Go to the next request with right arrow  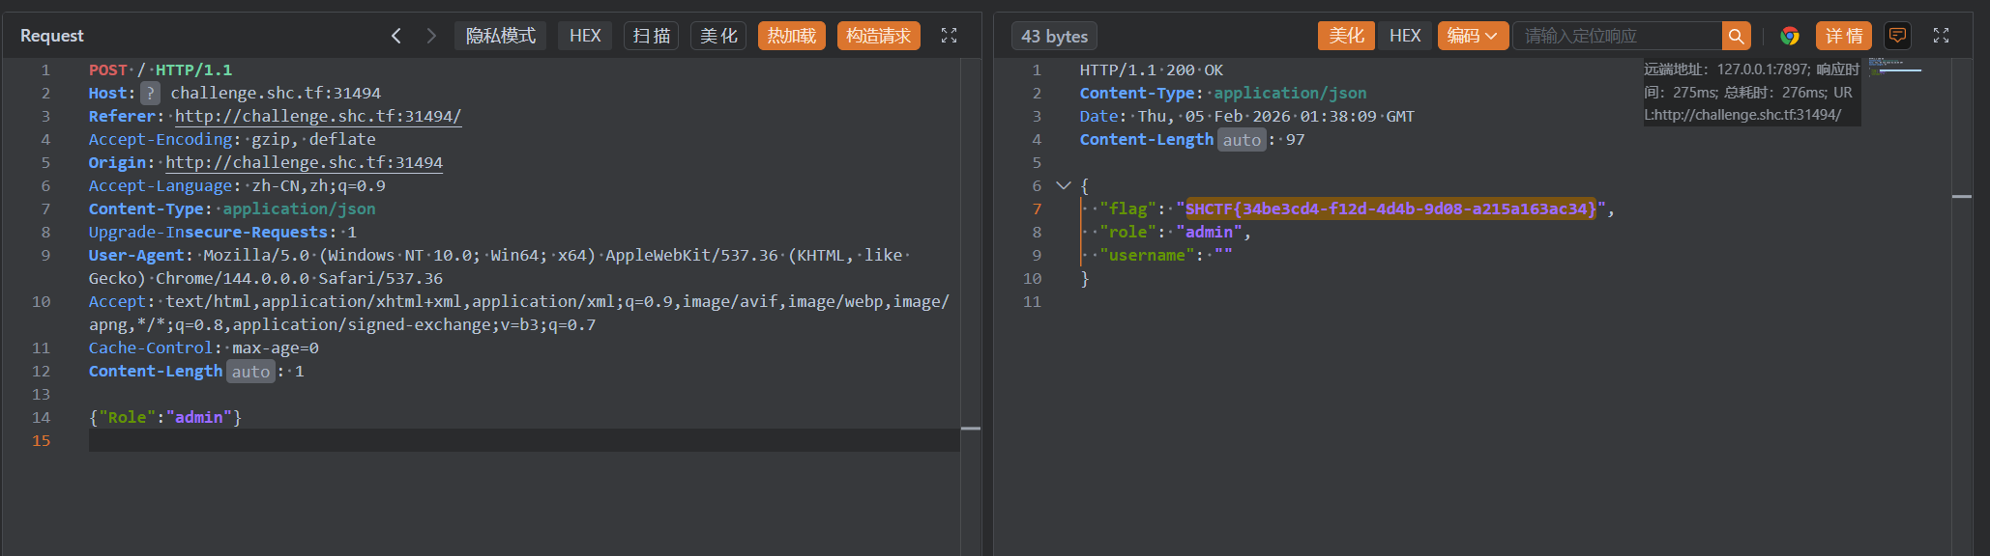tap(431, 36)
